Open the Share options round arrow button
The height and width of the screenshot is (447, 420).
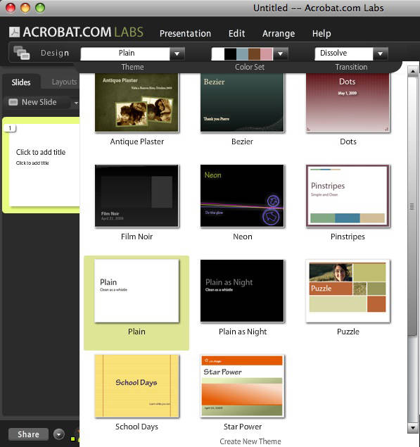click(x=59, y=434)
